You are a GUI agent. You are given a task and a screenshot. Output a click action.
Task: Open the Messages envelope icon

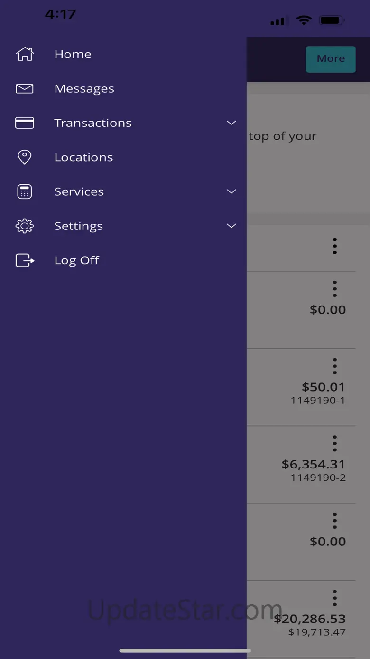click(25, 88)
